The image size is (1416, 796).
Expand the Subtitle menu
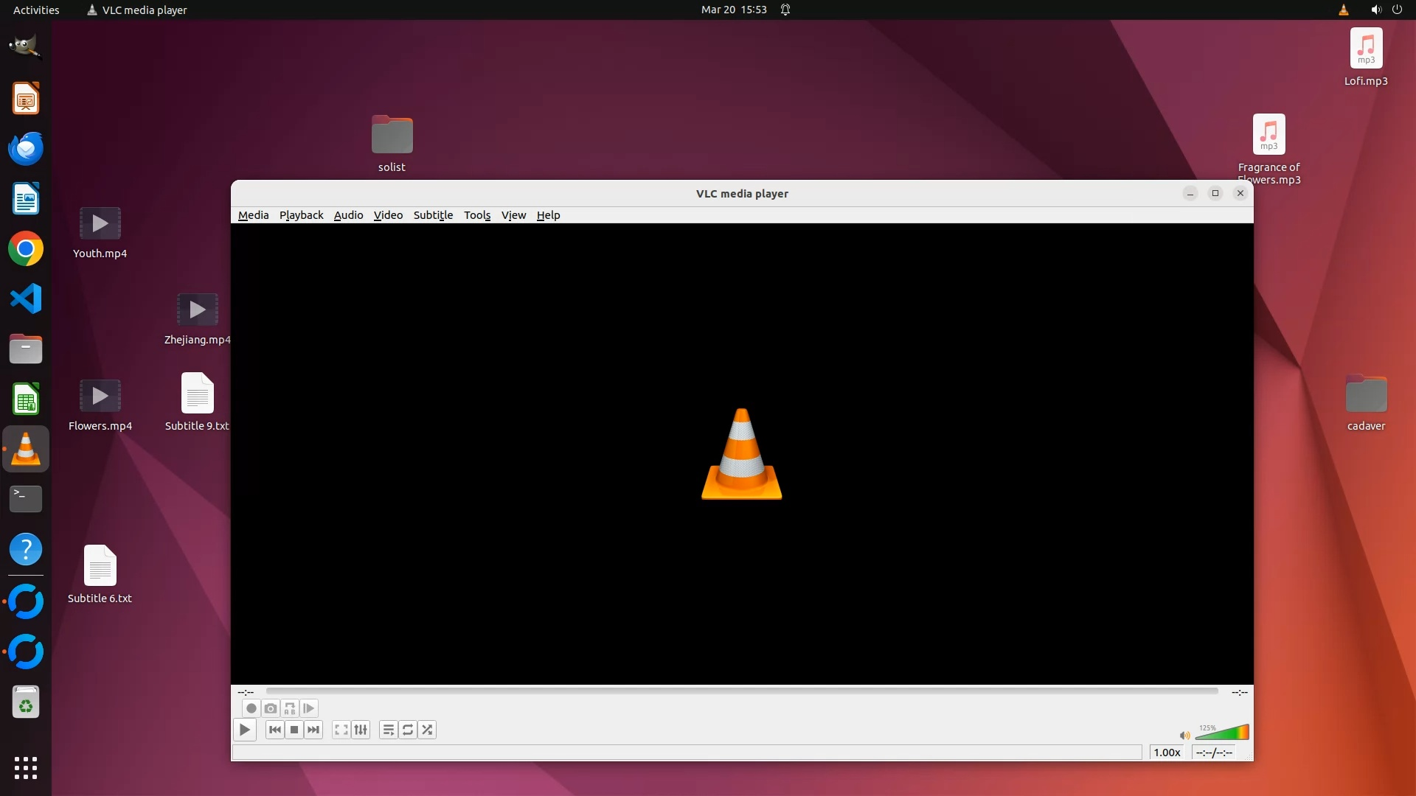(433, 215)
